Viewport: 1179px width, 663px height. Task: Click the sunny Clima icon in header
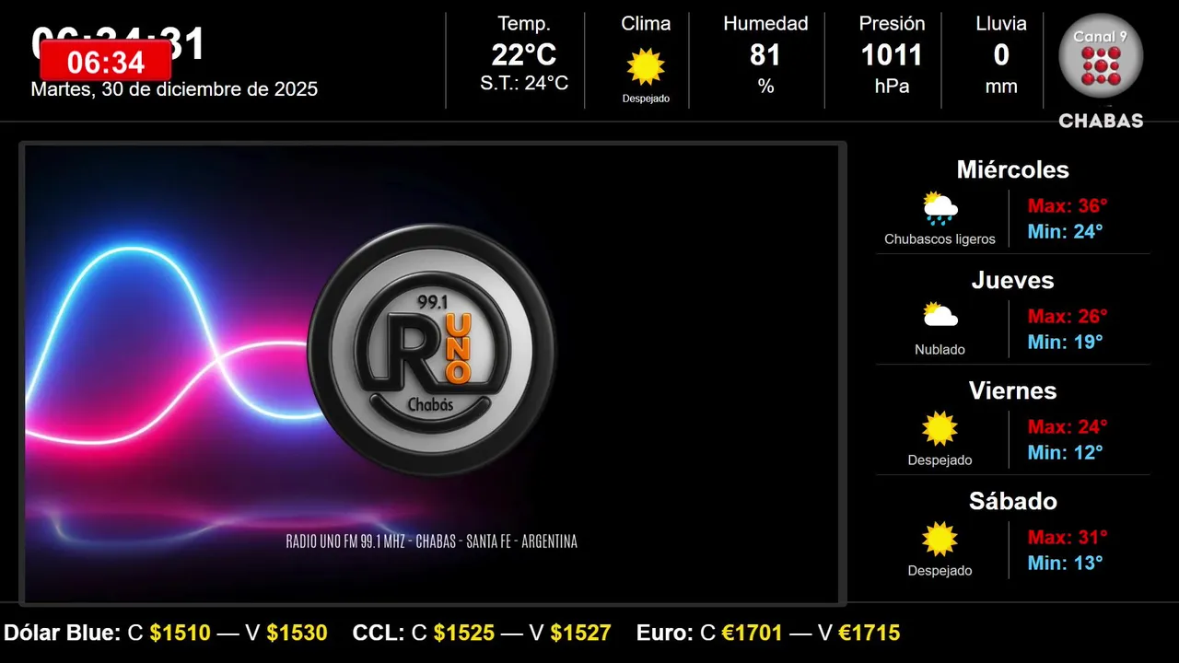coord(646,66)
